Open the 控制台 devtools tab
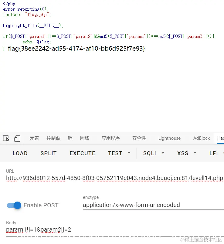The width and height of the screenshot is (224, 244). (53, 138)
